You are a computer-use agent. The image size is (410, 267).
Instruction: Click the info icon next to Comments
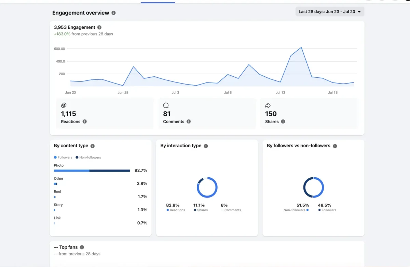189,122
